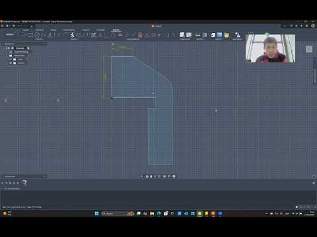
Task: Select the Rectangle sketch tool
Action: tap(30, 35)
